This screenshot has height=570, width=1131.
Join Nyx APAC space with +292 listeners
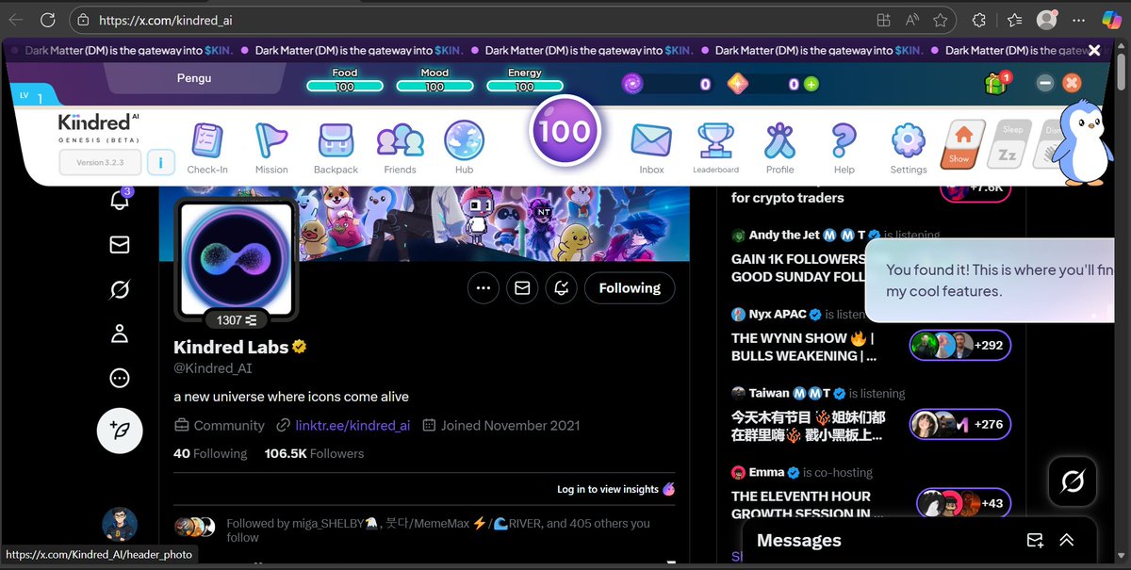point(959,345)
